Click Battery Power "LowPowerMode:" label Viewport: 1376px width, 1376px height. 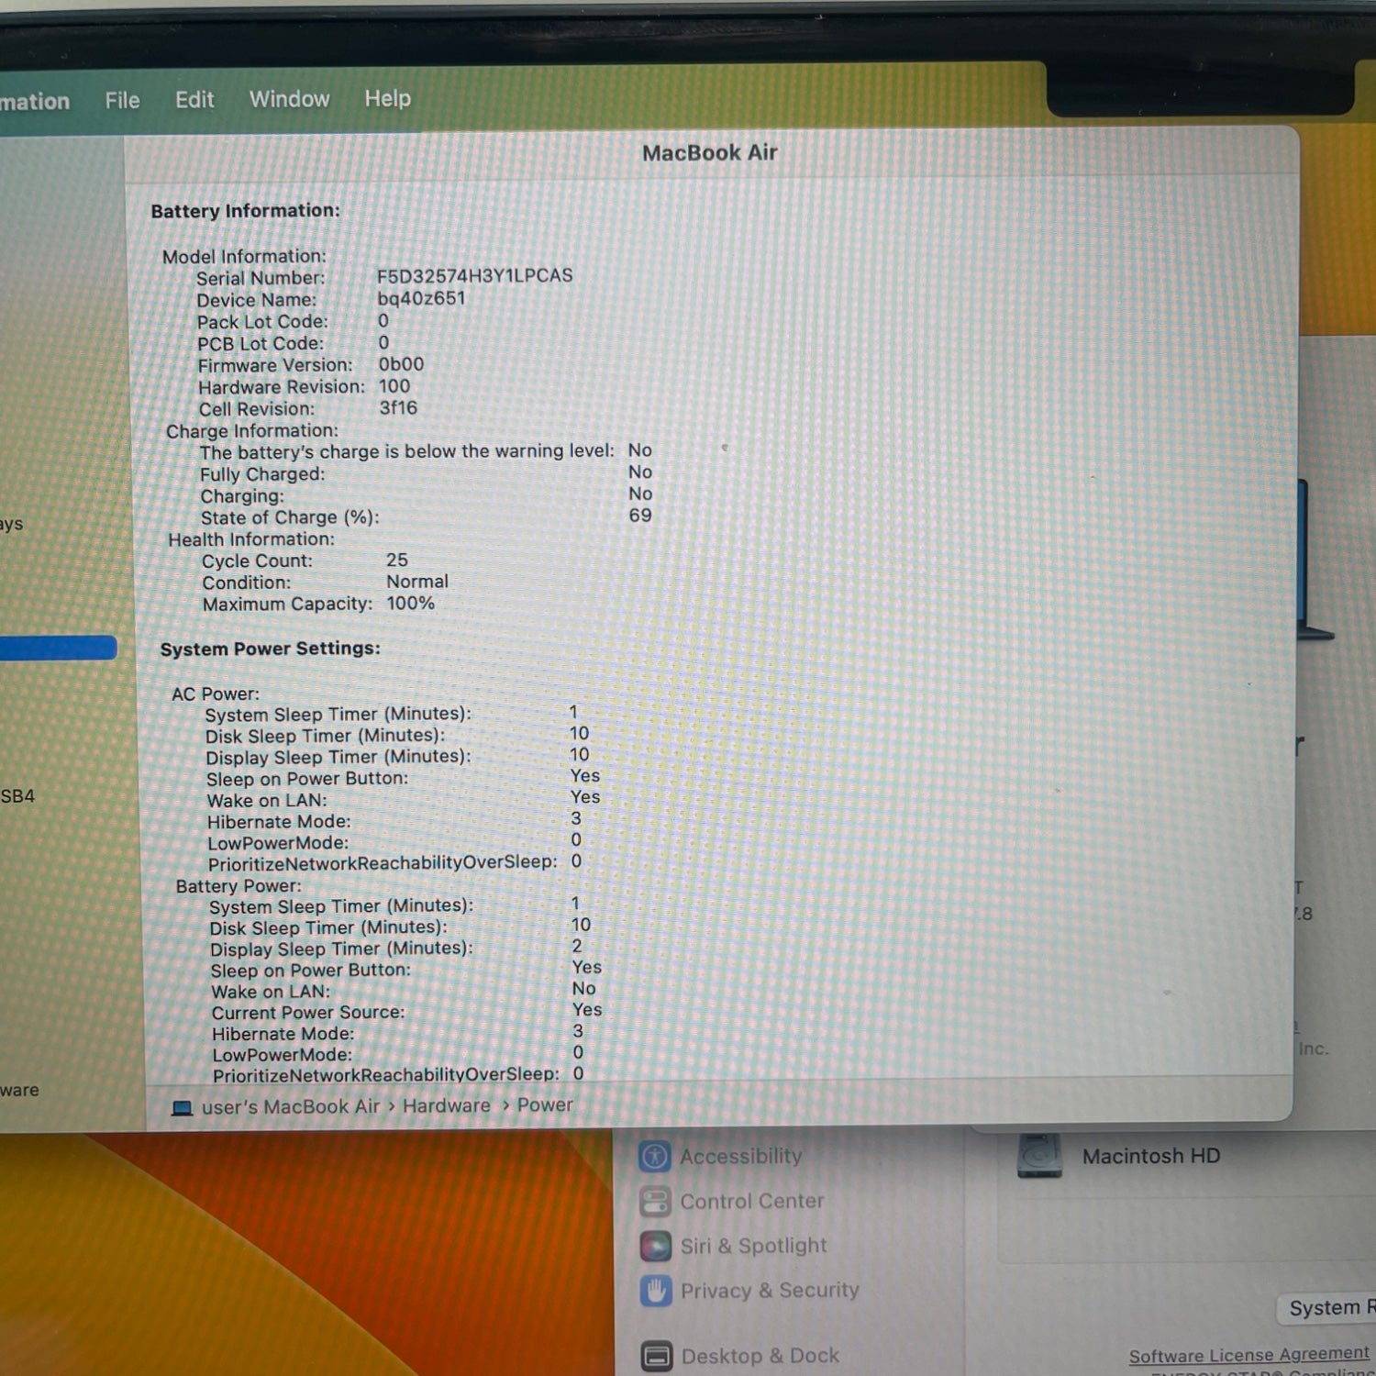tap(283, 1056)
